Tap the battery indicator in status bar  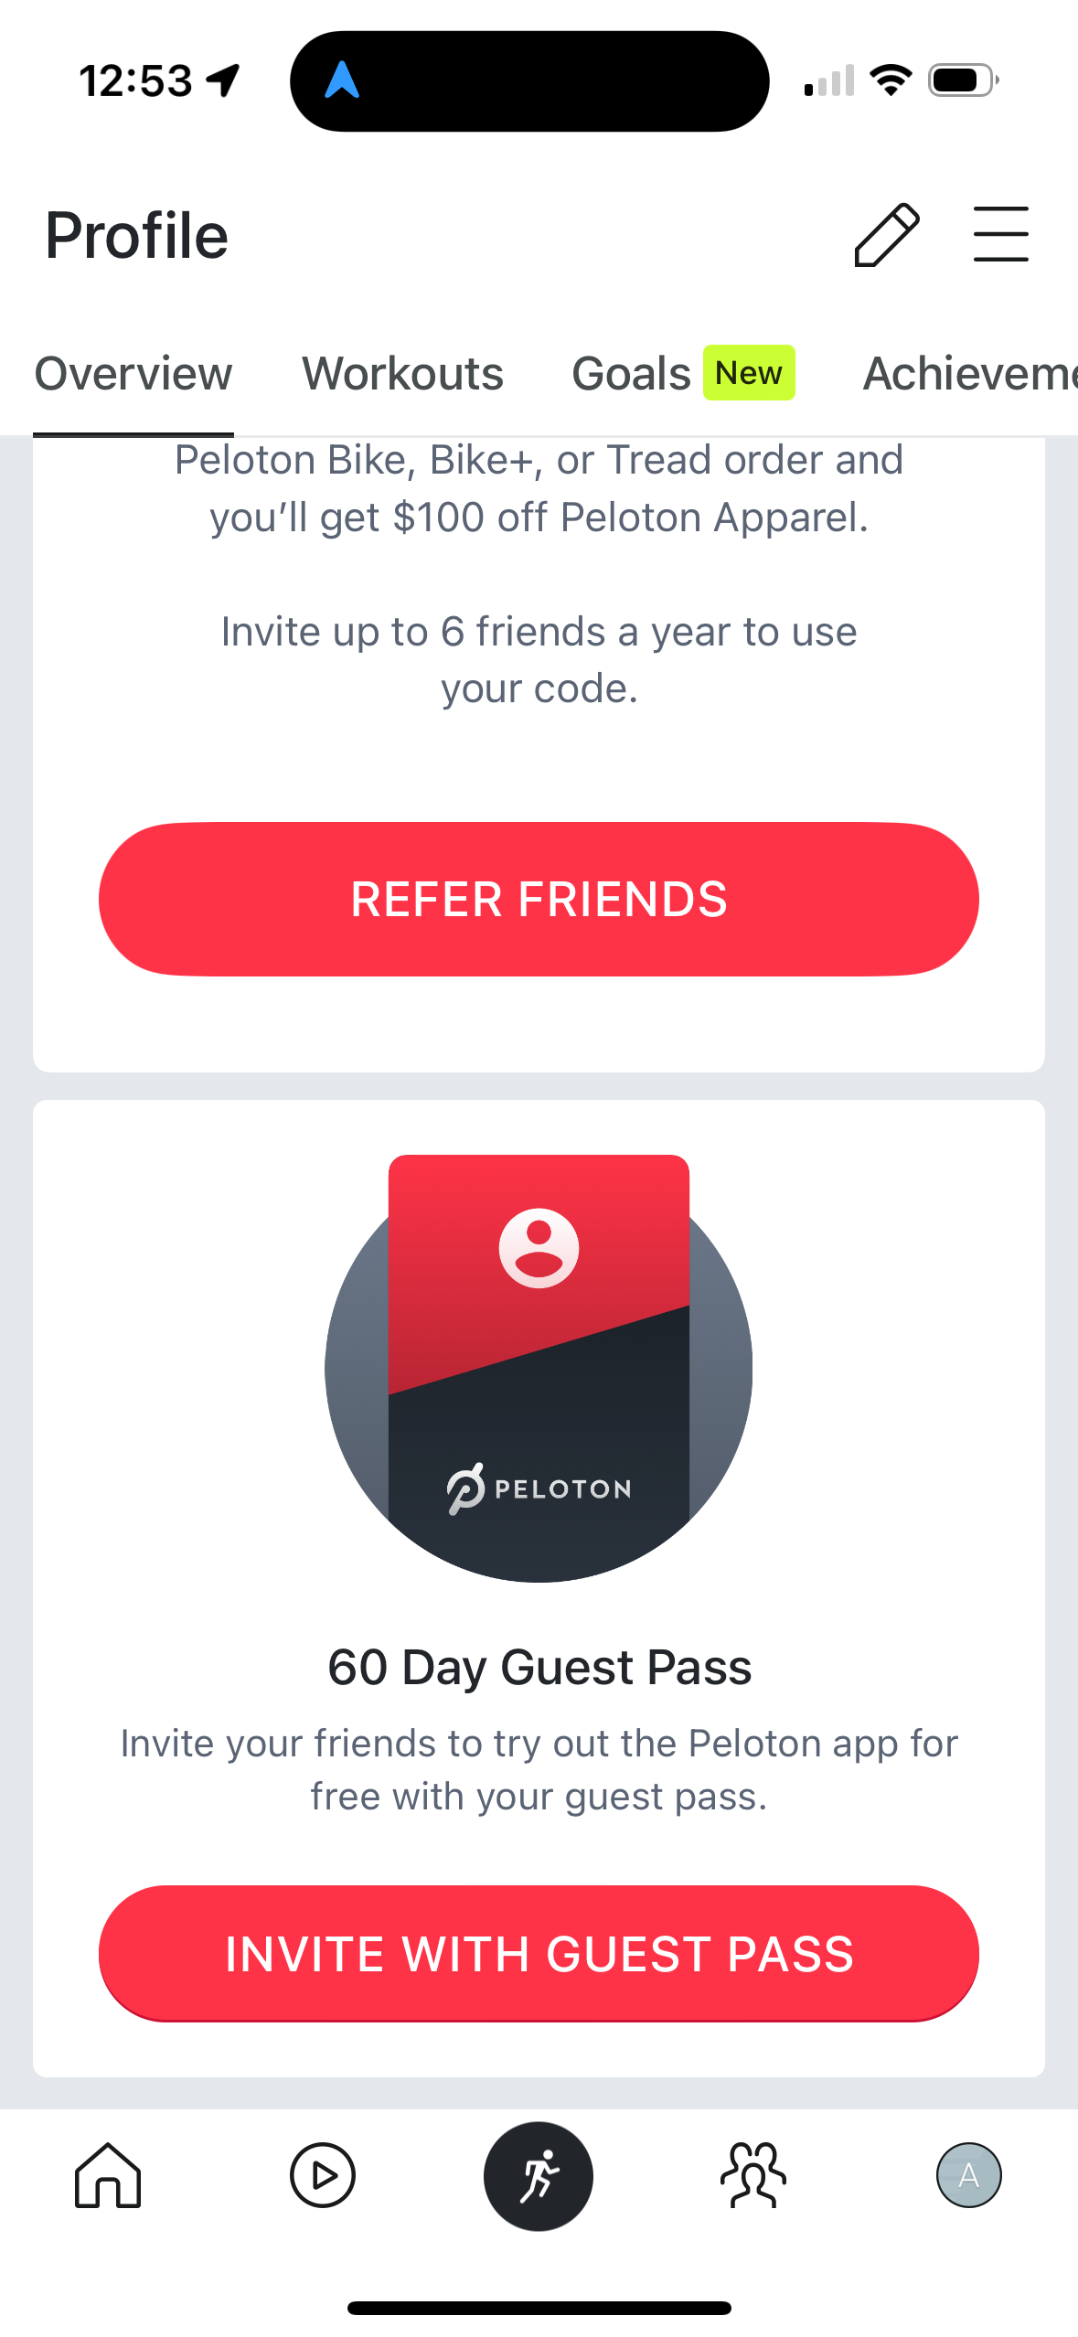(x=963, y=80)
